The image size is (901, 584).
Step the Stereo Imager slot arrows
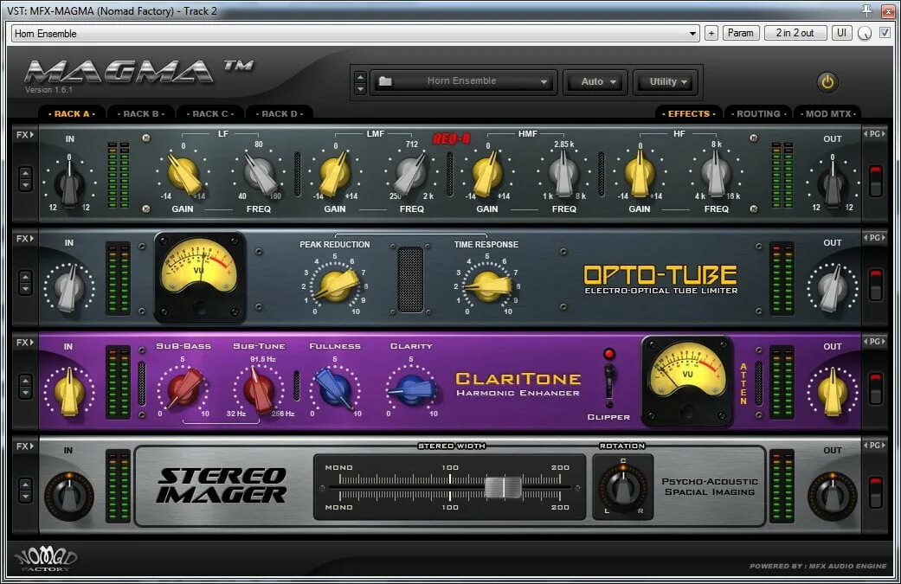[x=25, y=491]
